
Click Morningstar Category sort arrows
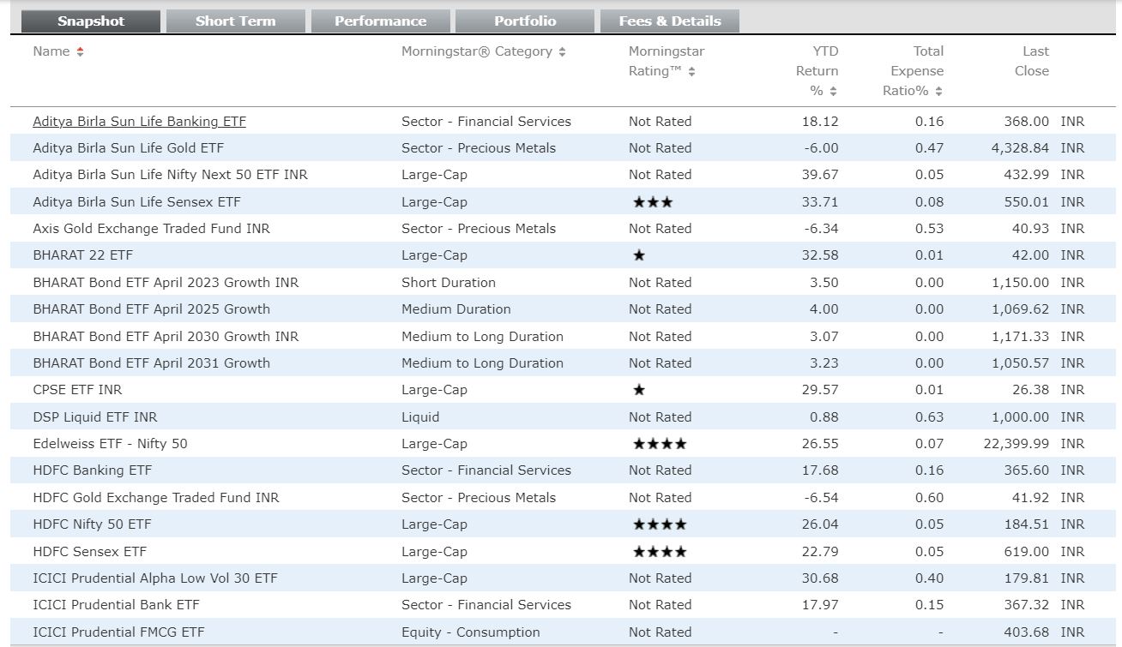pyautogui.click(x=562, y=52)
